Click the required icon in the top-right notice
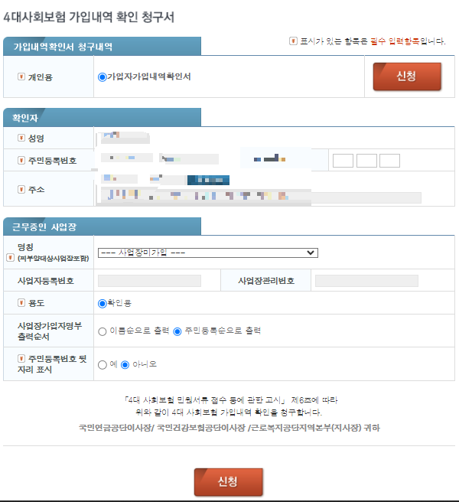Image resolution: width=459 pixels, height=502 pixels. click(293, 41)
